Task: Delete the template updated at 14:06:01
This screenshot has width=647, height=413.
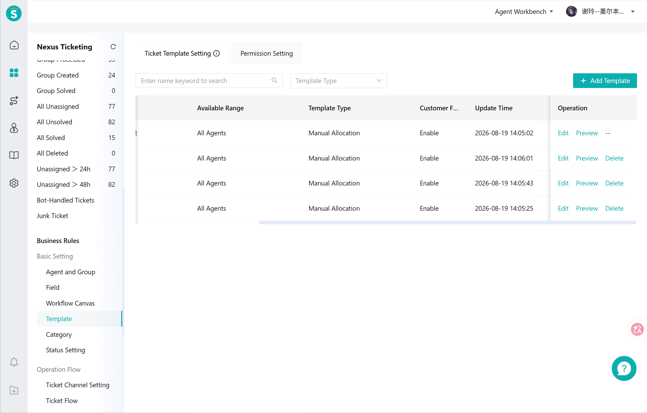Action: point(614,158)
